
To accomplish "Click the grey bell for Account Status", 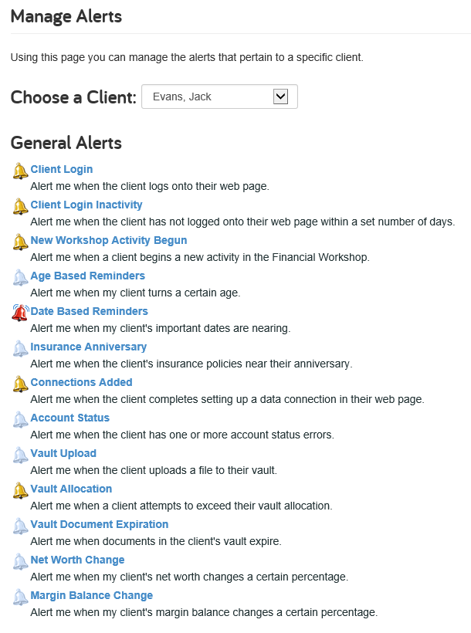I will click(20, 419).
